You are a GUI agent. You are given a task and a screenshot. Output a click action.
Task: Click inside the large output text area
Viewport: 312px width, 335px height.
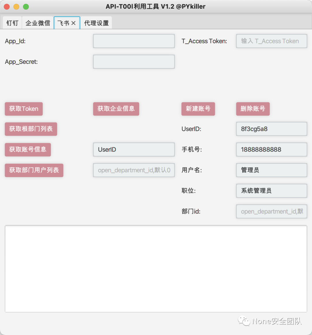(x=156, y=269)
